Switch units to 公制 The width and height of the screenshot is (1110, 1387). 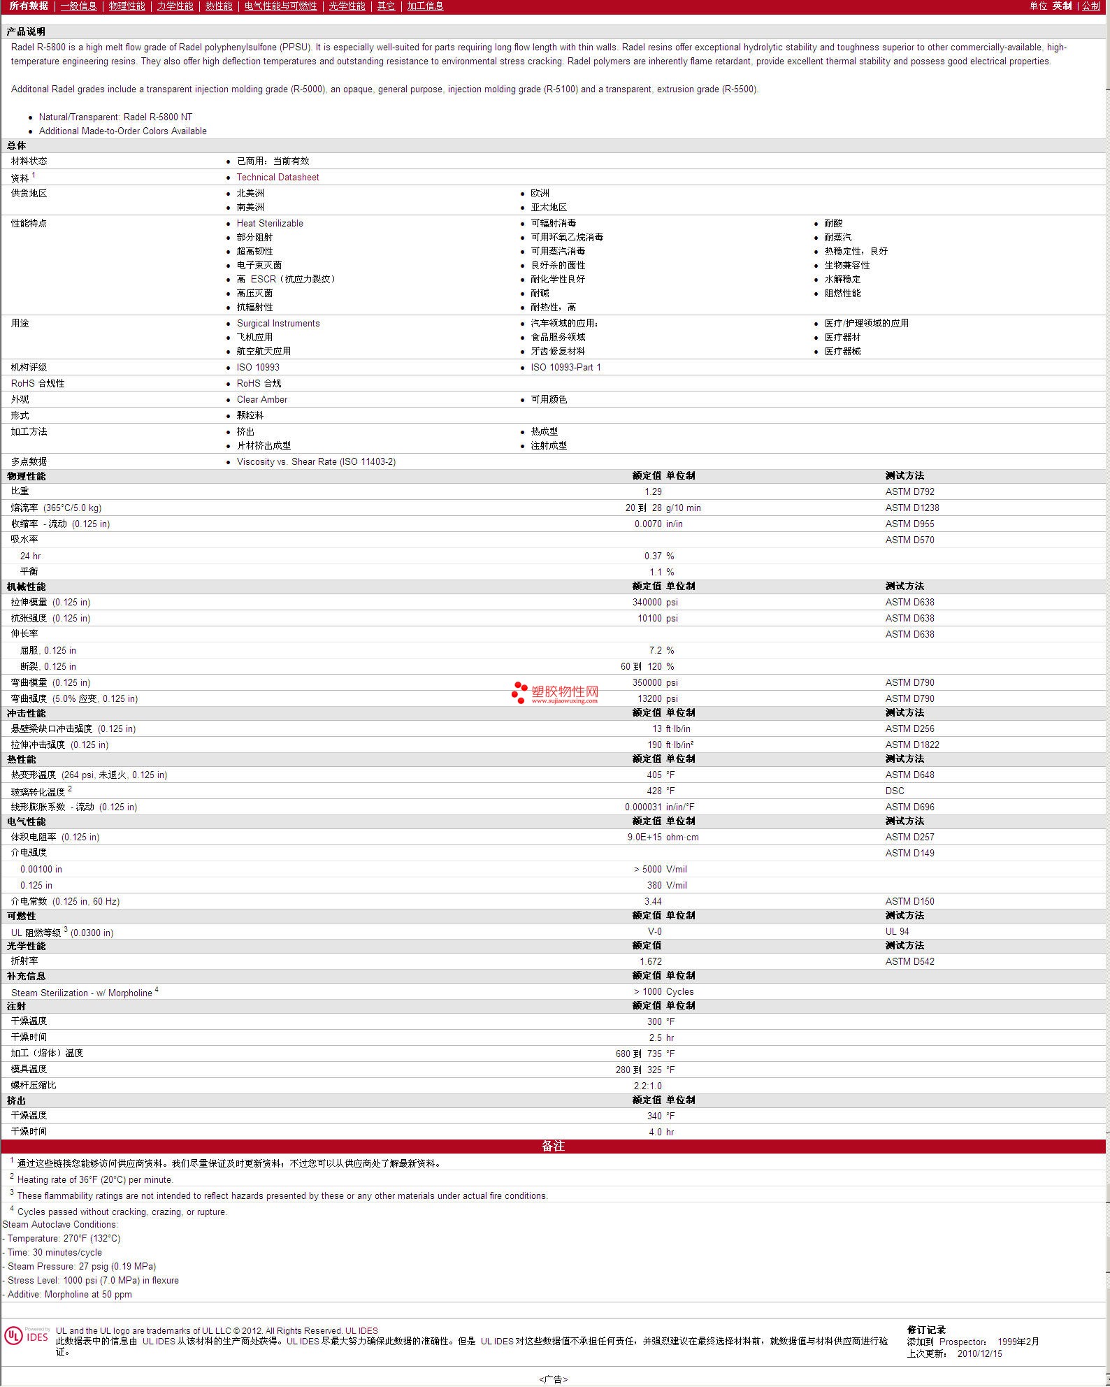tap(1091, 6)
